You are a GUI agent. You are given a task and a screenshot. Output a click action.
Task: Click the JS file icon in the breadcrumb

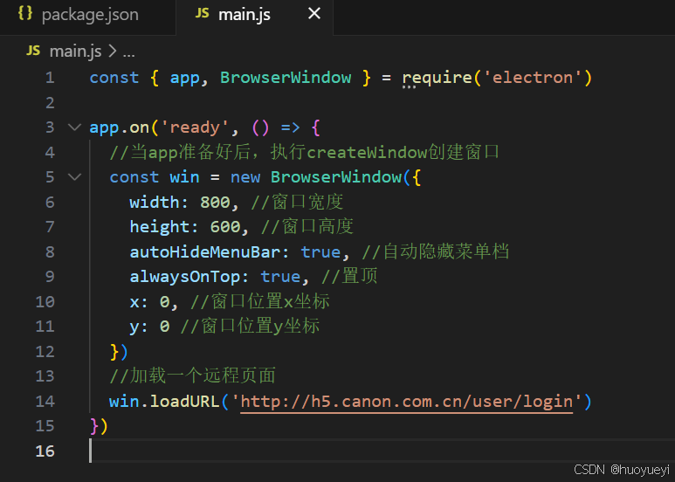click(x=33, y=51)
